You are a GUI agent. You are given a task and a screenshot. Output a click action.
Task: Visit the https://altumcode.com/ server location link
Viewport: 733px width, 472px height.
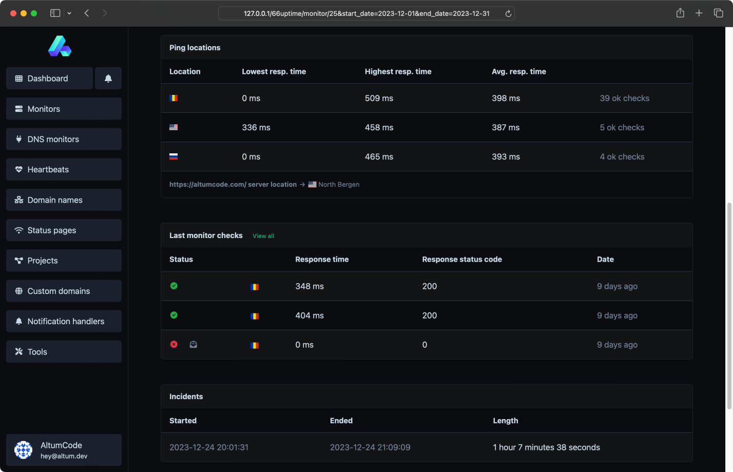click(233, 184)
